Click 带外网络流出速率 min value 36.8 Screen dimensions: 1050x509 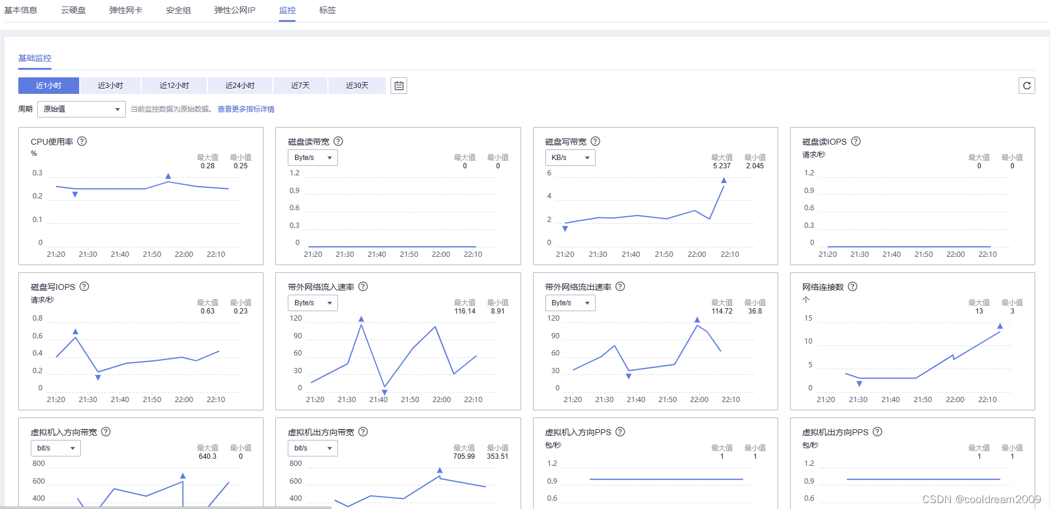tap(755, 311)
